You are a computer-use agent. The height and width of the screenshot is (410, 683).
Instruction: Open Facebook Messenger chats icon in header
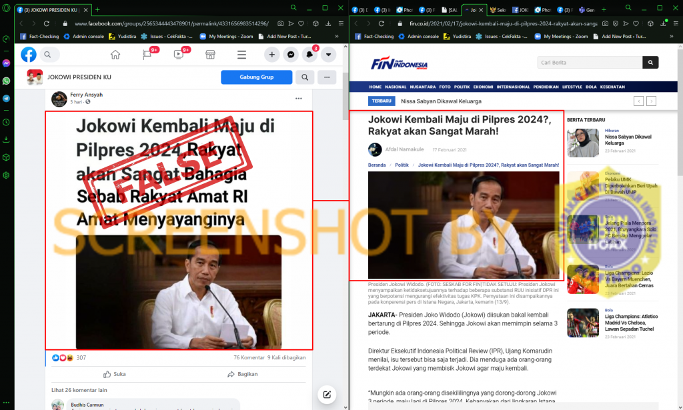[291, 55]
